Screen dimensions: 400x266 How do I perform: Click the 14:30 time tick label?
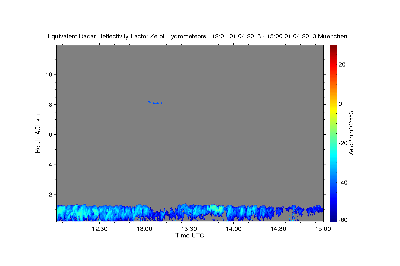279,229
